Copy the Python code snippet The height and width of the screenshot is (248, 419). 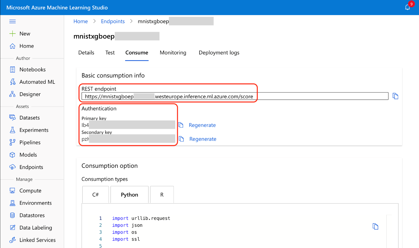pos(375,227)
